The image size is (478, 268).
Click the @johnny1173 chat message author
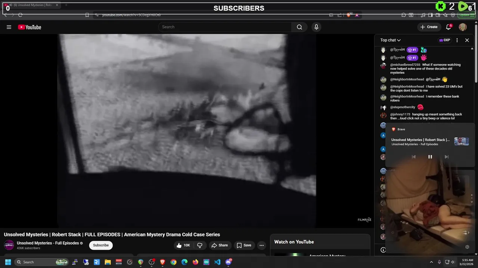pyautogui.click(x=400, y=114)
